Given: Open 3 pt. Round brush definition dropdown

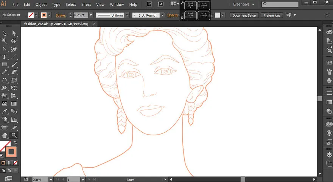Looking at the screenshot, I should [162, 15].
